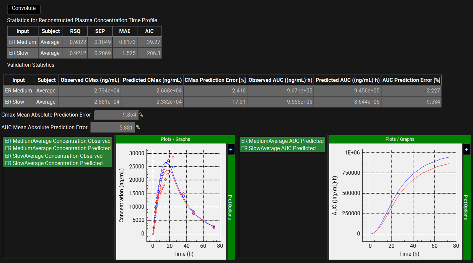The width and height of the screenshot is (473, 263).
Task: Click plus icon on concentration plot
Action: point(231,150)
